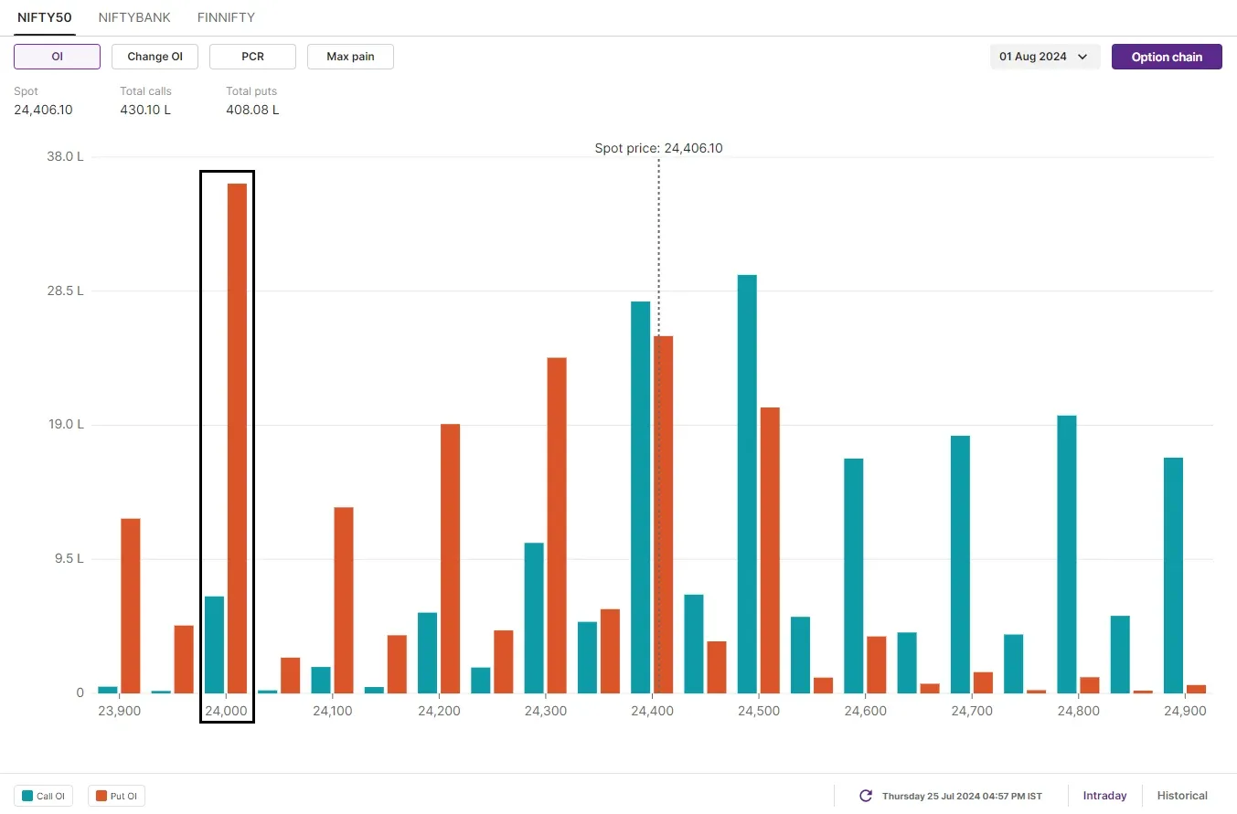Click the 24,900 strike axis label
Screen dimensions: 1237x814
pos(1185,711)
